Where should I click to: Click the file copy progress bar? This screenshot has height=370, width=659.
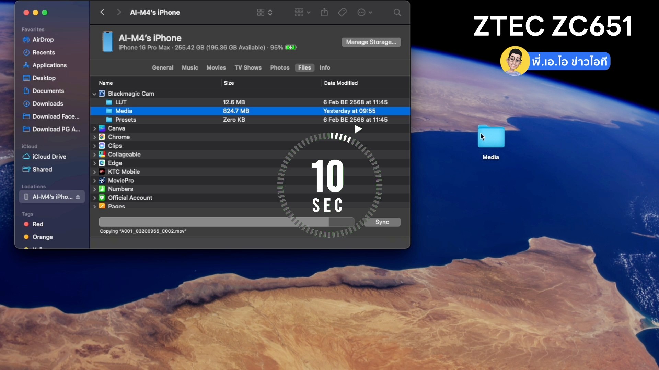[227, 222]
